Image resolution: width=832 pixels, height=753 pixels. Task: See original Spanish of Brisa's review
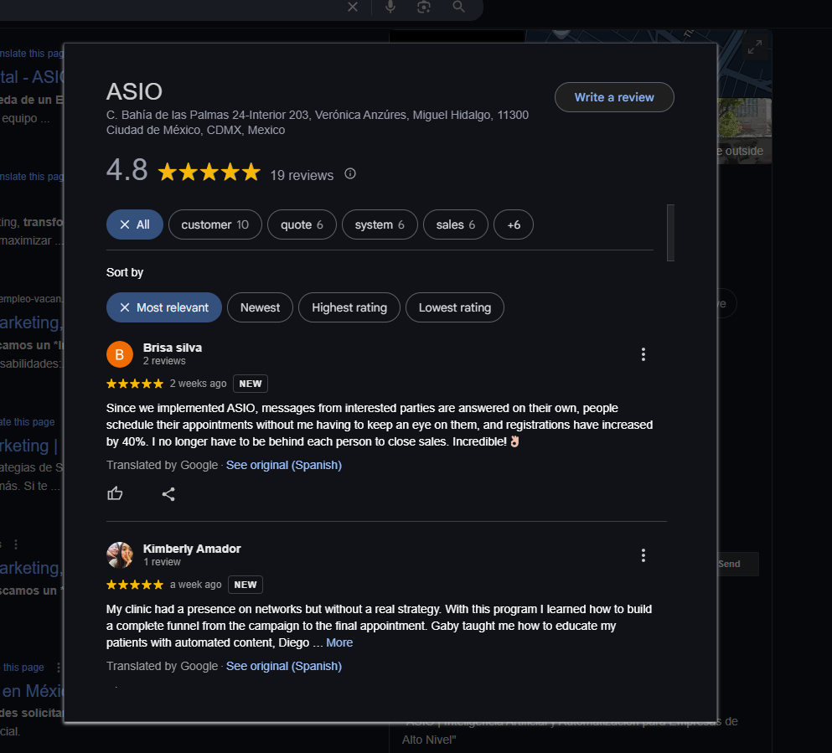[284, 465]
